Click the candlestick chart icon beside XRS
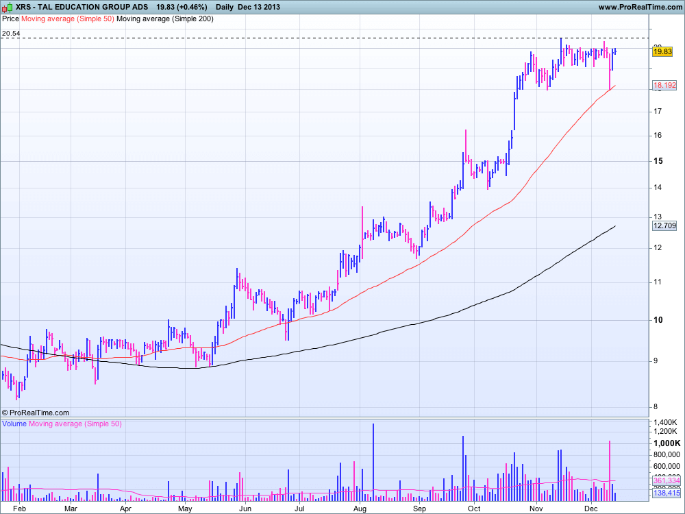The width and height of the screenshot is (685, 514). (7, 7)
